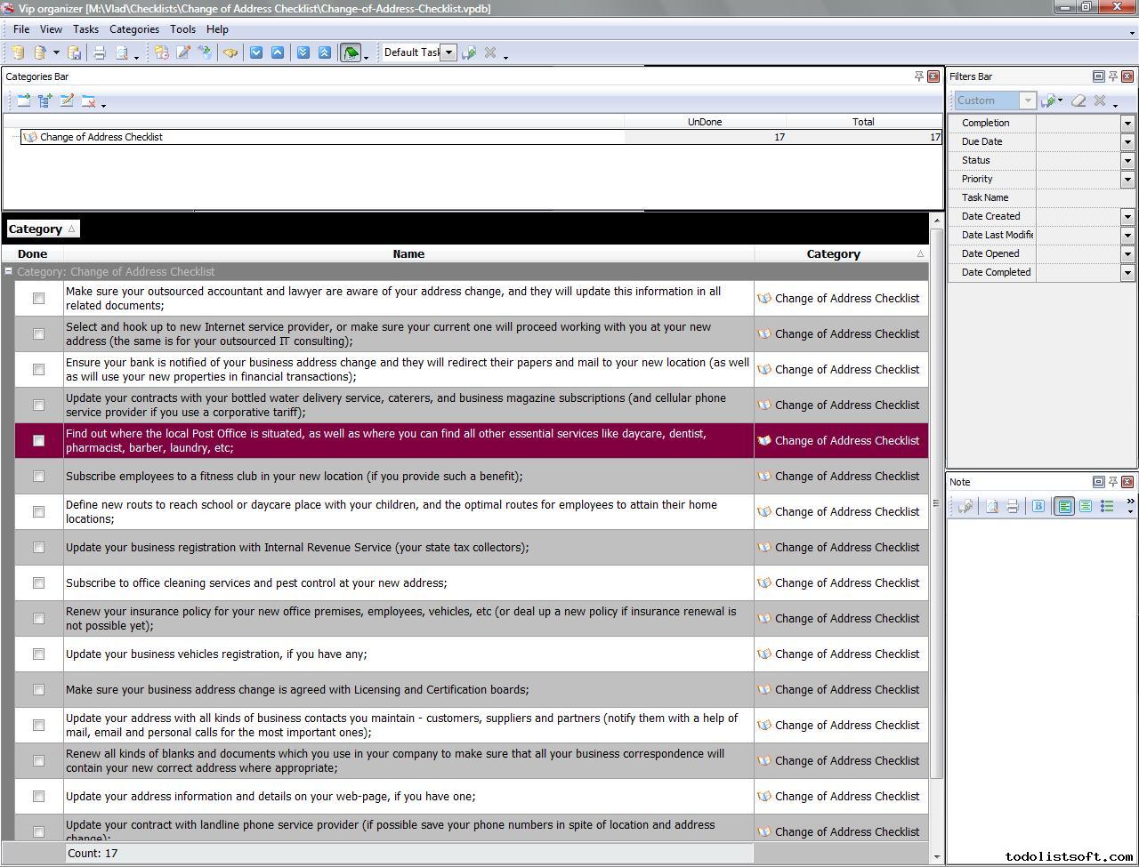Viewport: 1139px width, 867px height.
Task: Mark 'Update your business vehicles registration' done
Action: click(38, 654)
